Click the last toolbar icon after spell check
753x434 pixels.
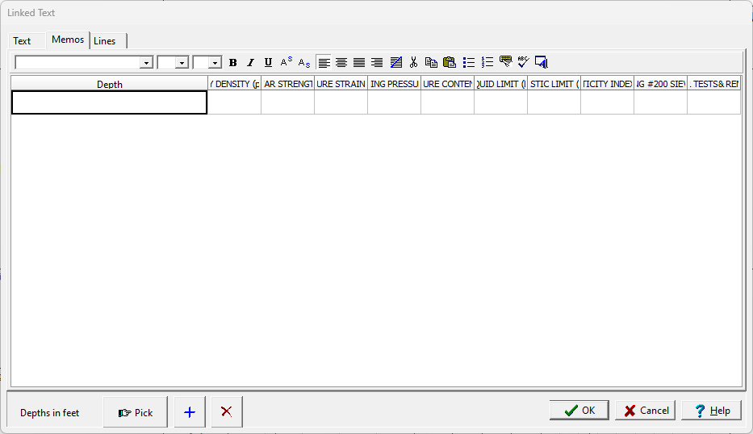pos(542,62)
